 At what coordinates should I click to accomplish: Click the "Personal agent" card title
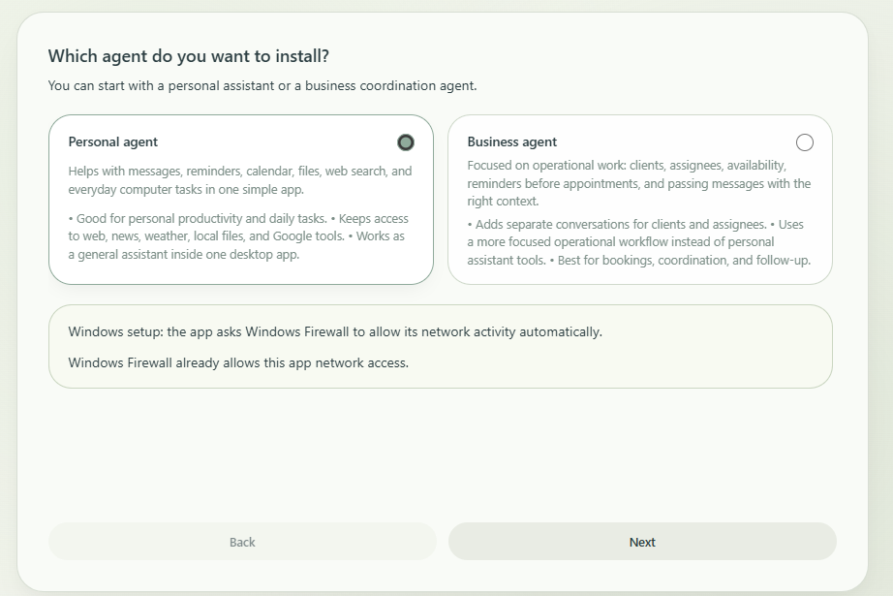[x=113, y=142]
